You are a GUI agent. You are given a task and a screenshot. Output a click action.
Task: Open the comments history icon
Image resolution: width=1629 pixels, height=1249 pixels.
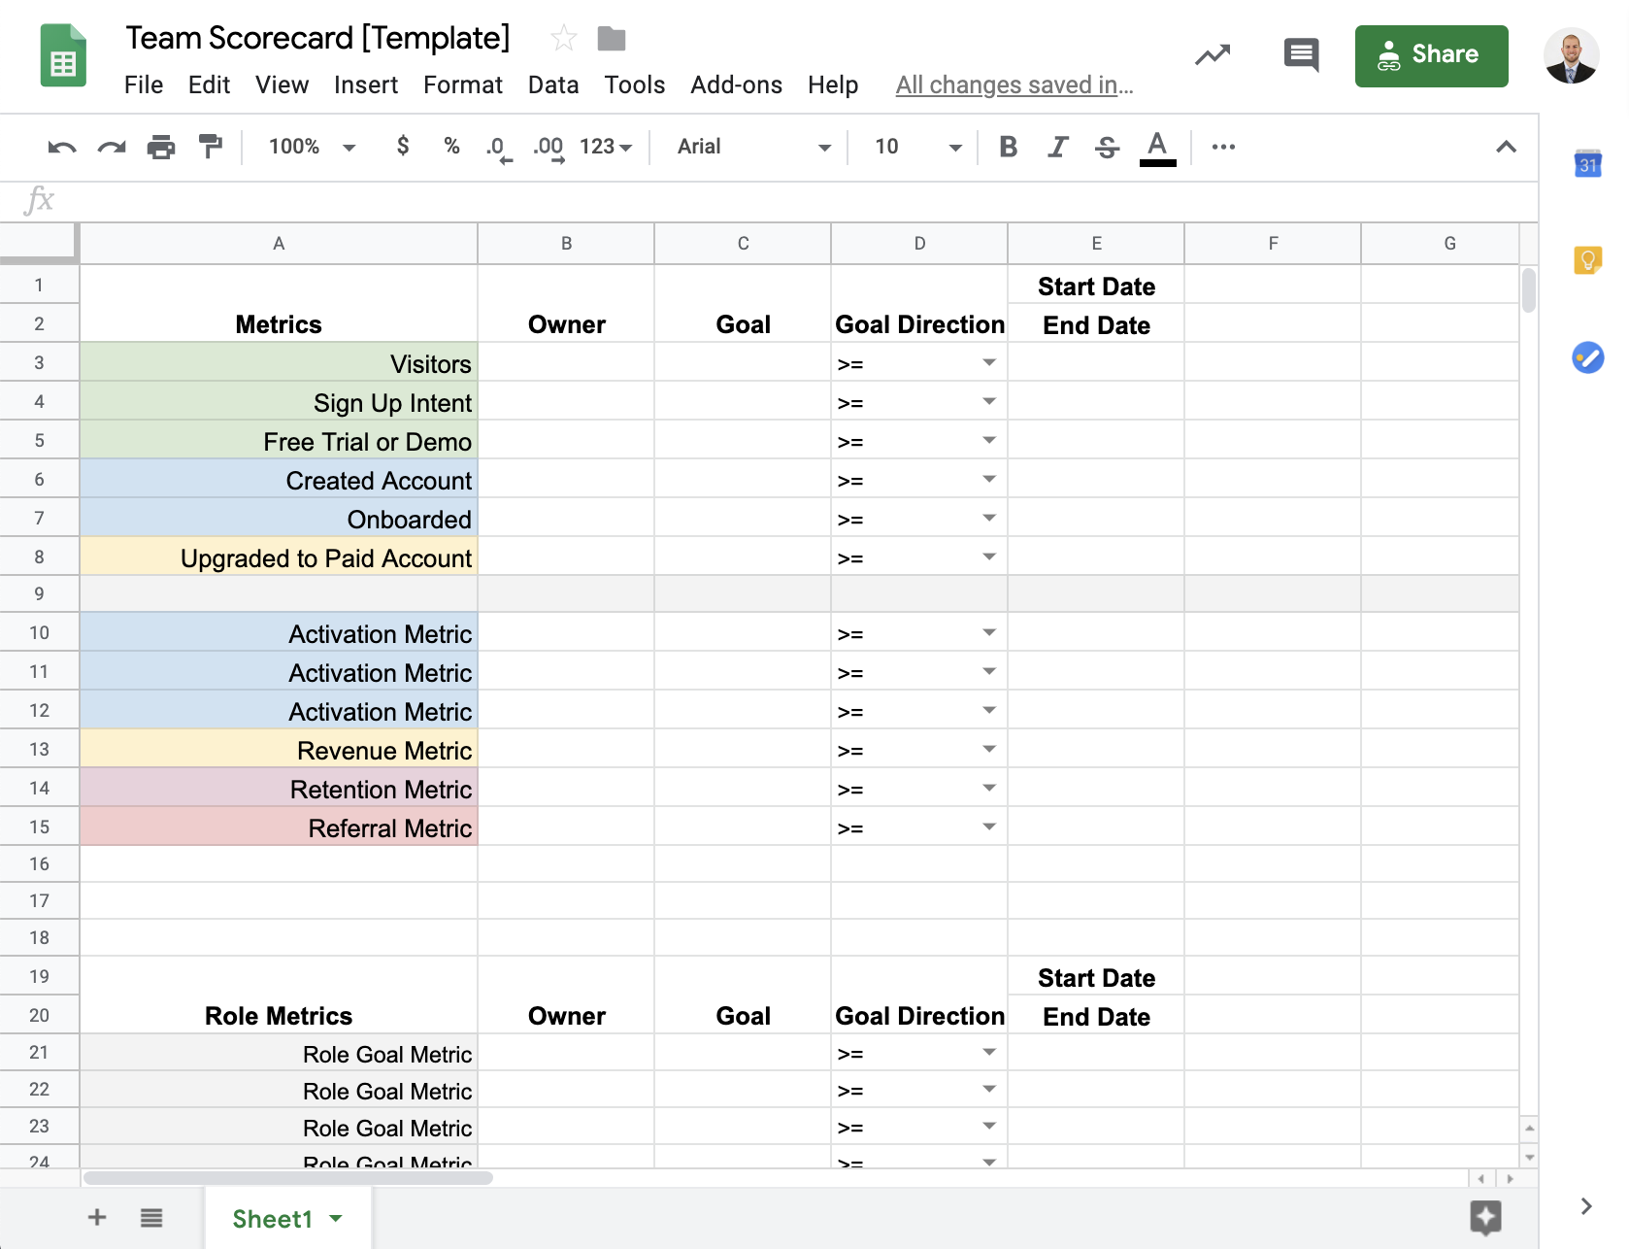pos(1301,55)
